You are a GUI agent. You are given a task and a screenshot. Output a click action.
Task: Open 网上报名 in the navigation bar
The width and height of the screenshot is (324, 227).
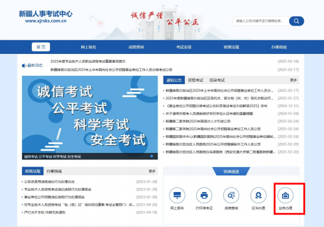click(x=88, y=47)
